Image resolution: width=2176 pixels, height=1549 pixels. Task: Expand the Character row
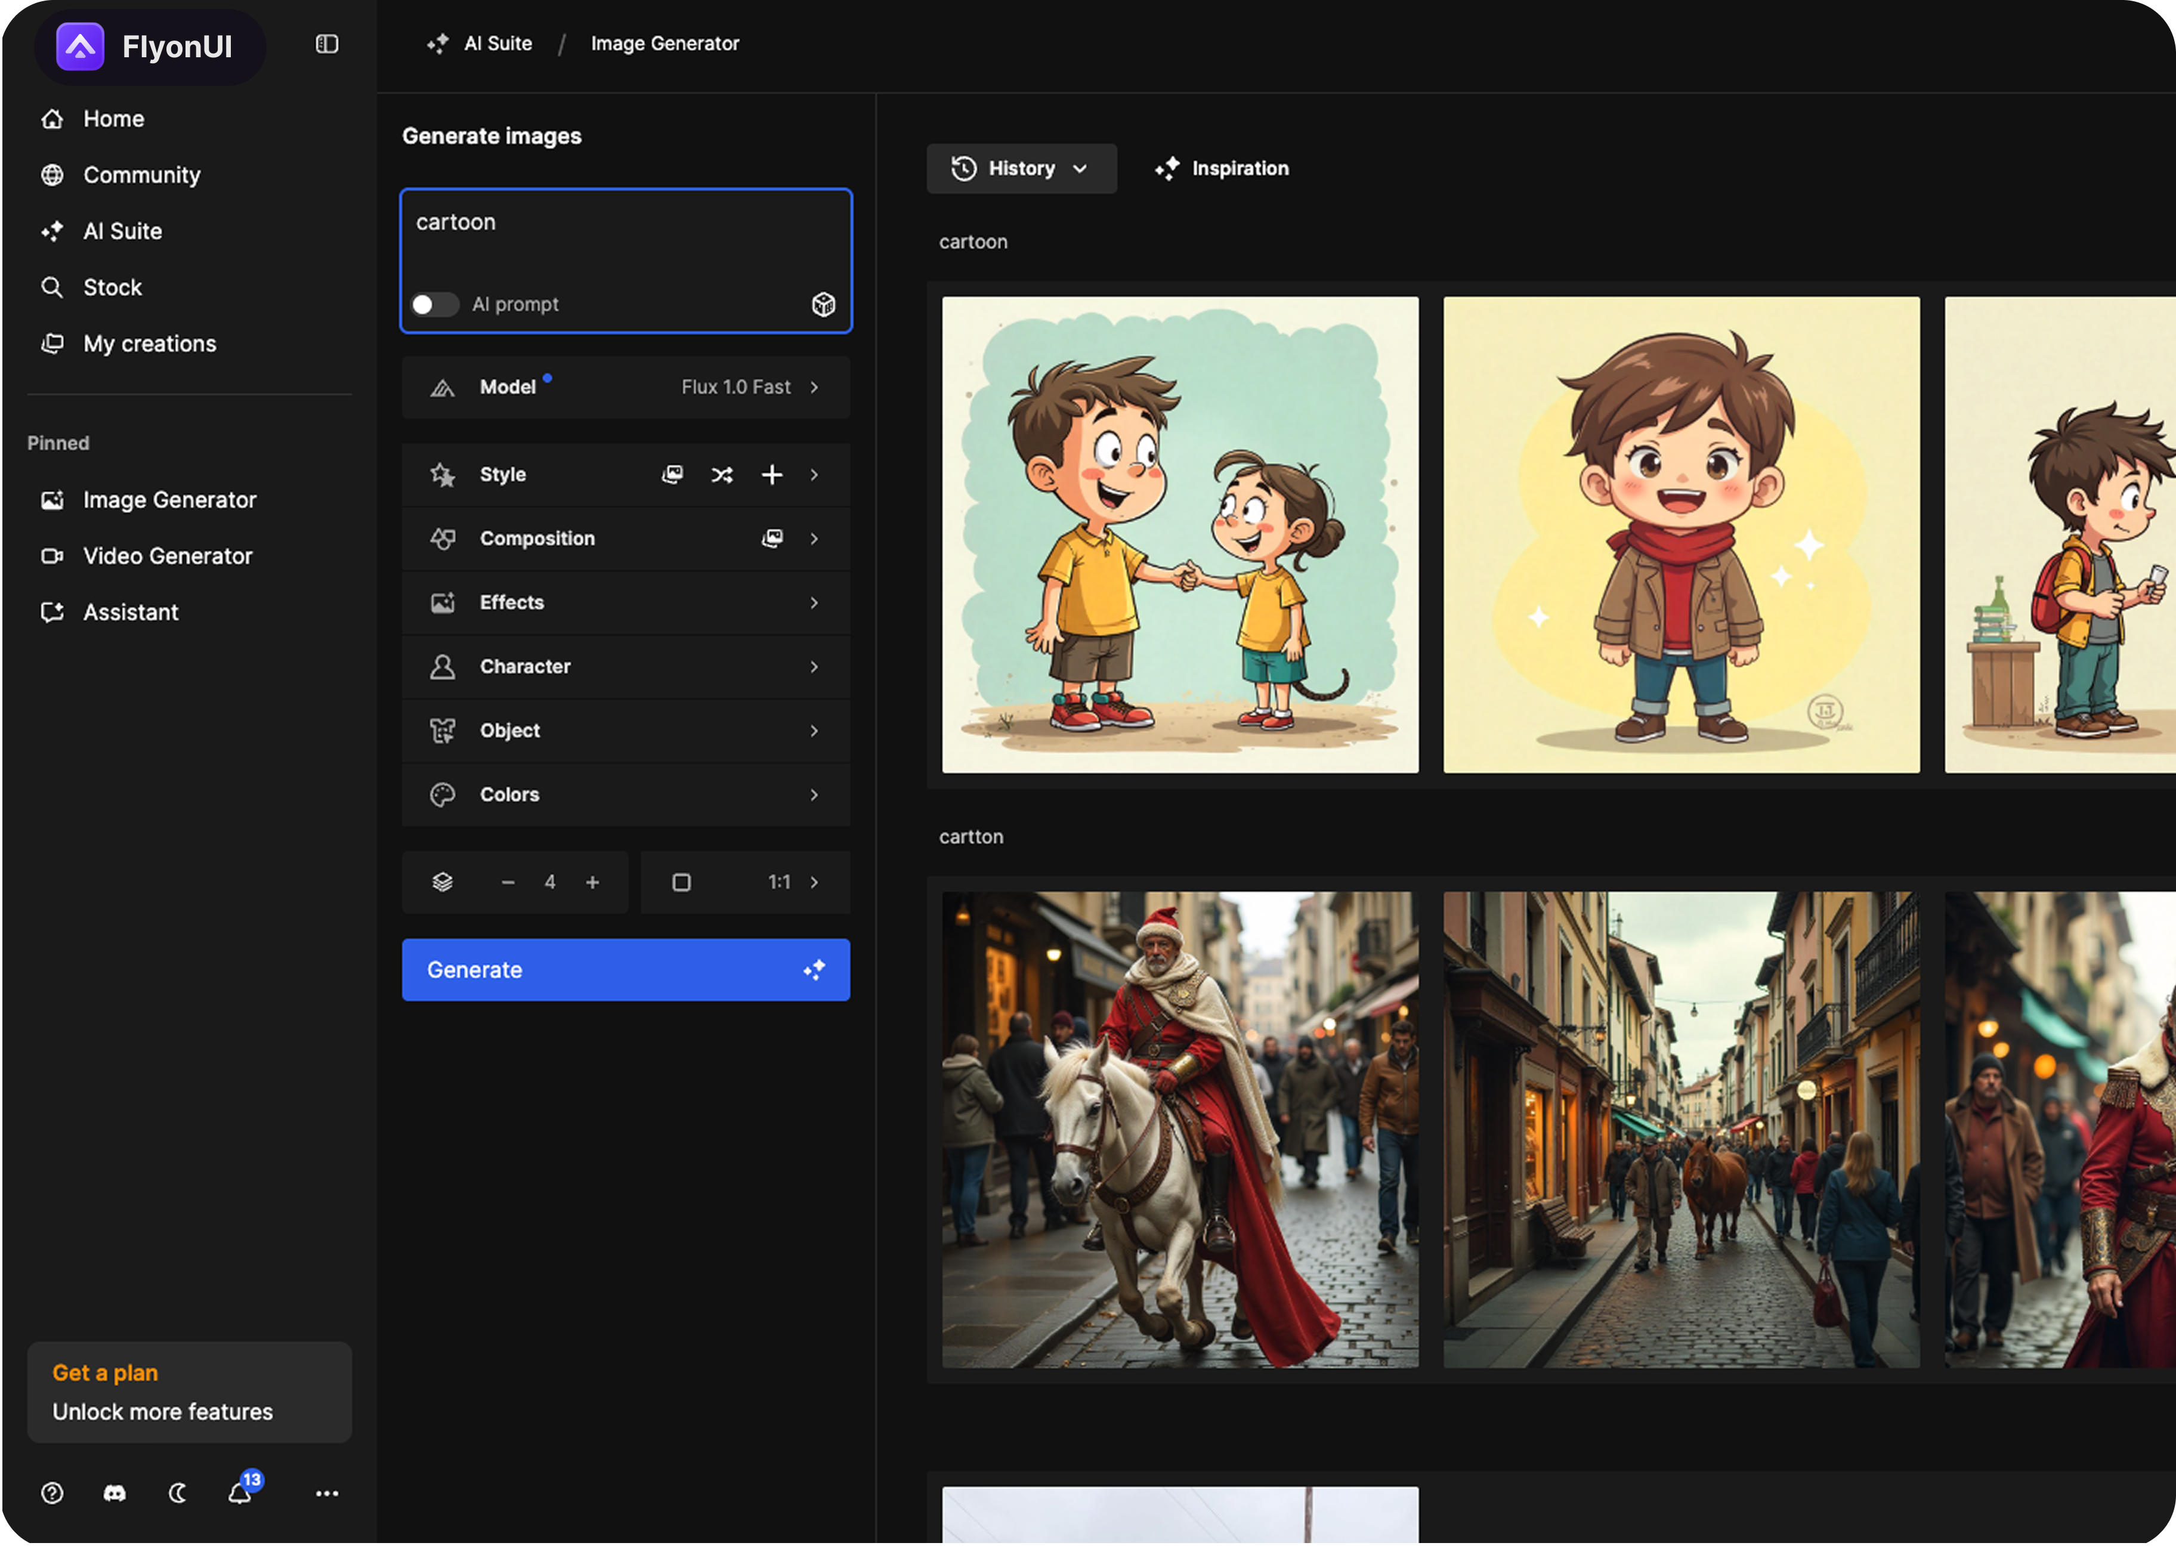626,667
